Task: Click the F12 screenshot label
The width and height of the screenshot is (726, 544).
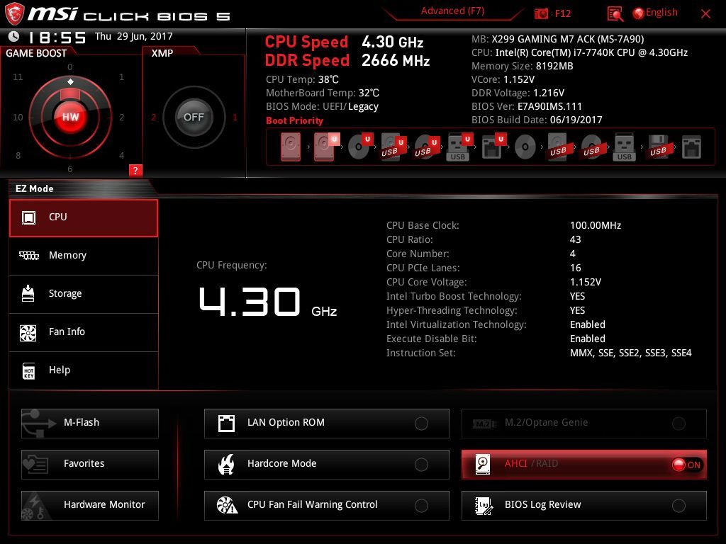Action: click(562, 13)
